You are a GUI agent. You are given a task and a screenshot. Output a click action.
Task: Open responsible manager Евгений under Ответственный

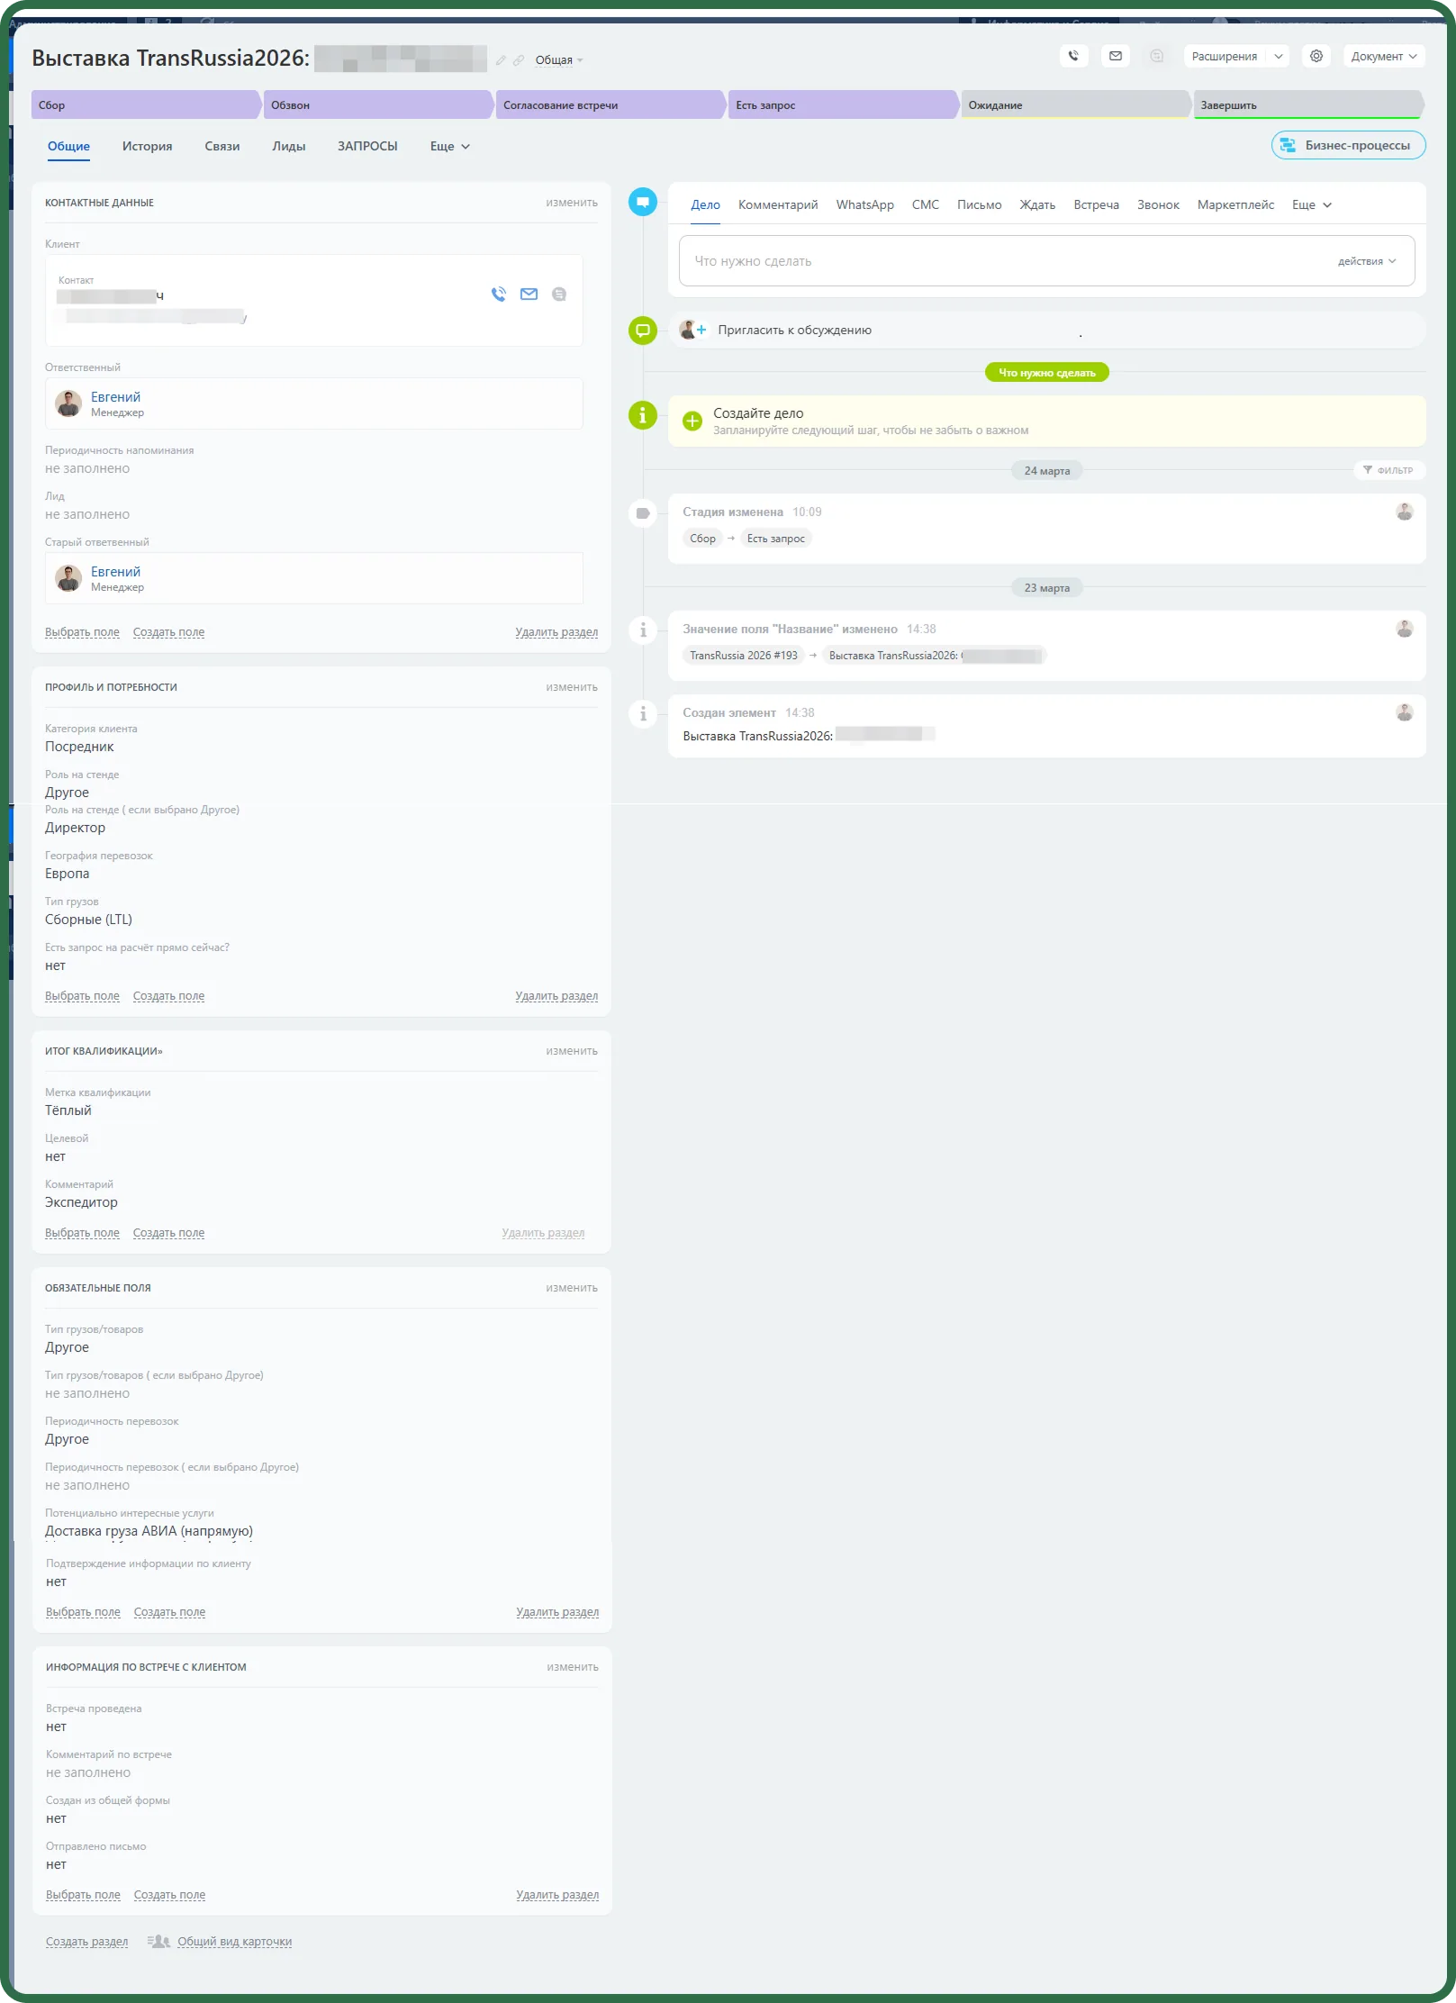pos(115,396)
